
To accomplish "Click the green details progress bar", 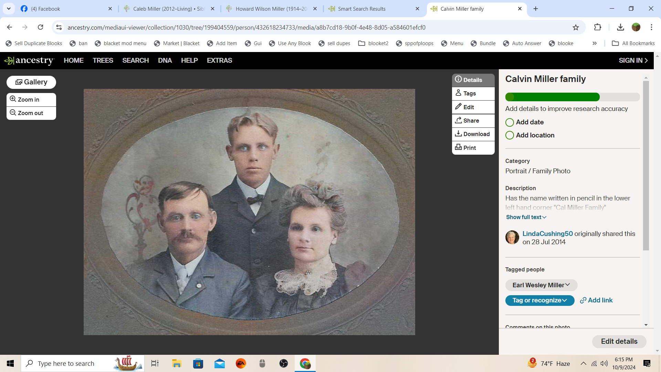I will [553, 97].
